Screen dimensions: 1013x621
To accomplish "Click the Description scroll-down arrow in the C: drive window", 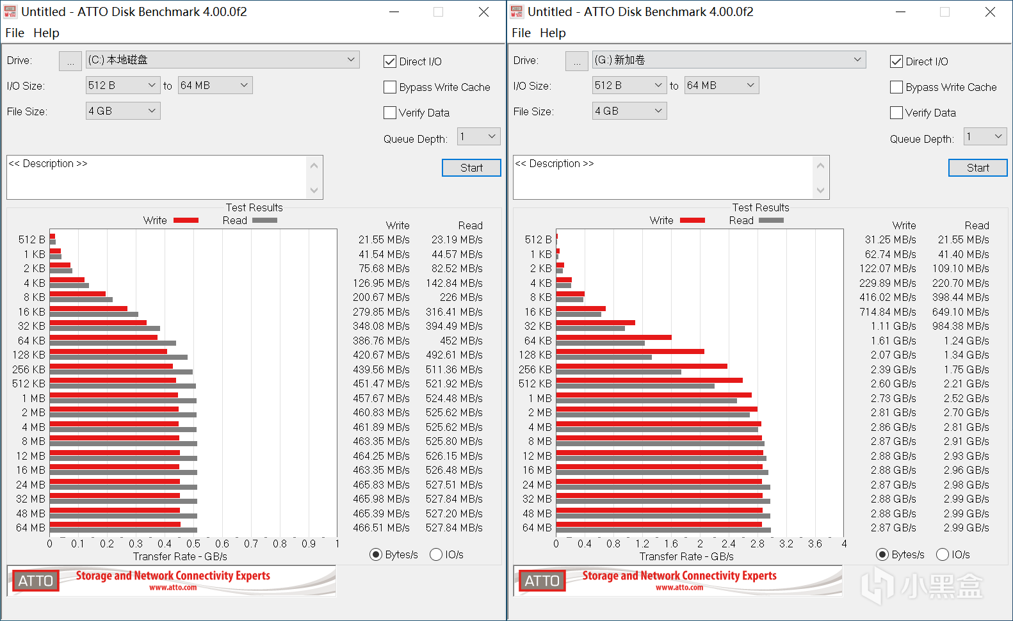I will point(314,190).
